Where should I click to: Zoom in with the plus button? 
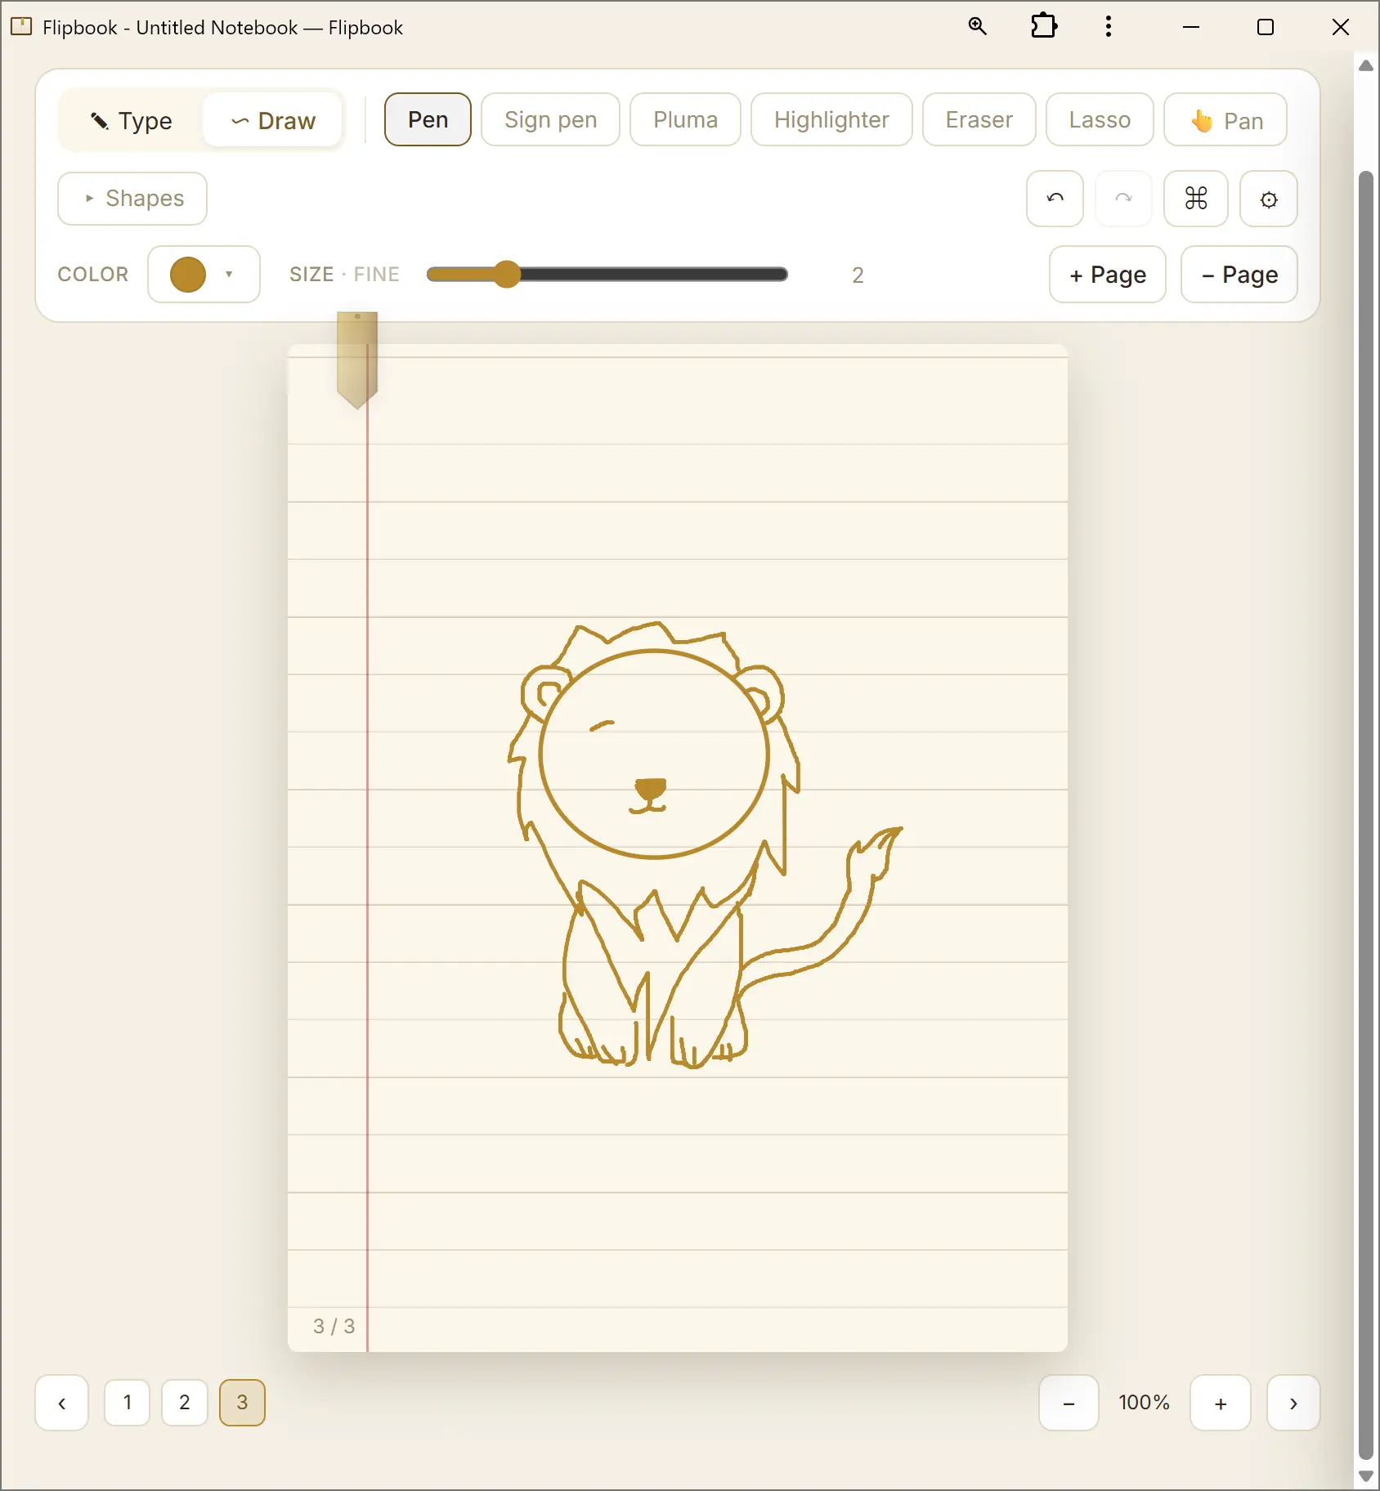click(1221, 1403)
